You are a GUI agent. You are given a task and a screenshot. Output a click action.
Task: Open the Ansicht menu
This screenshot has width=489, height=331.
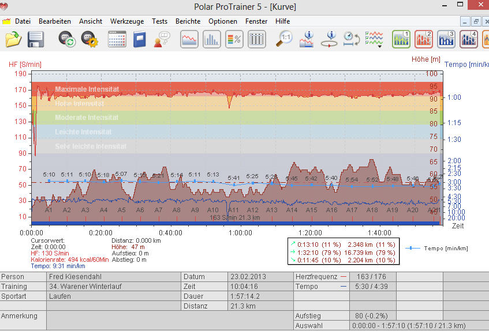[x=91, y=21]
